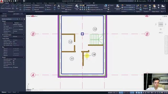
Task: Open the Главная (Home) ribbon tab
Action: (x=7, y=3)
